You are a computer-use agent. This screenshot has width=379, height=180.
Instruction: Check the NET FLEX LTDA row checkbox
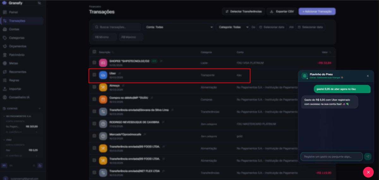(x=94, y=172)
